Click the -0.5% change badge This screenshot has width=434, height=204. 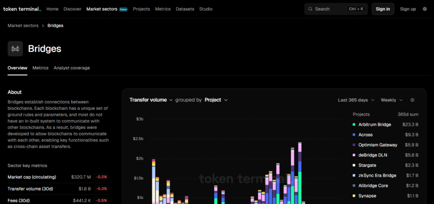tap(101, 201)
